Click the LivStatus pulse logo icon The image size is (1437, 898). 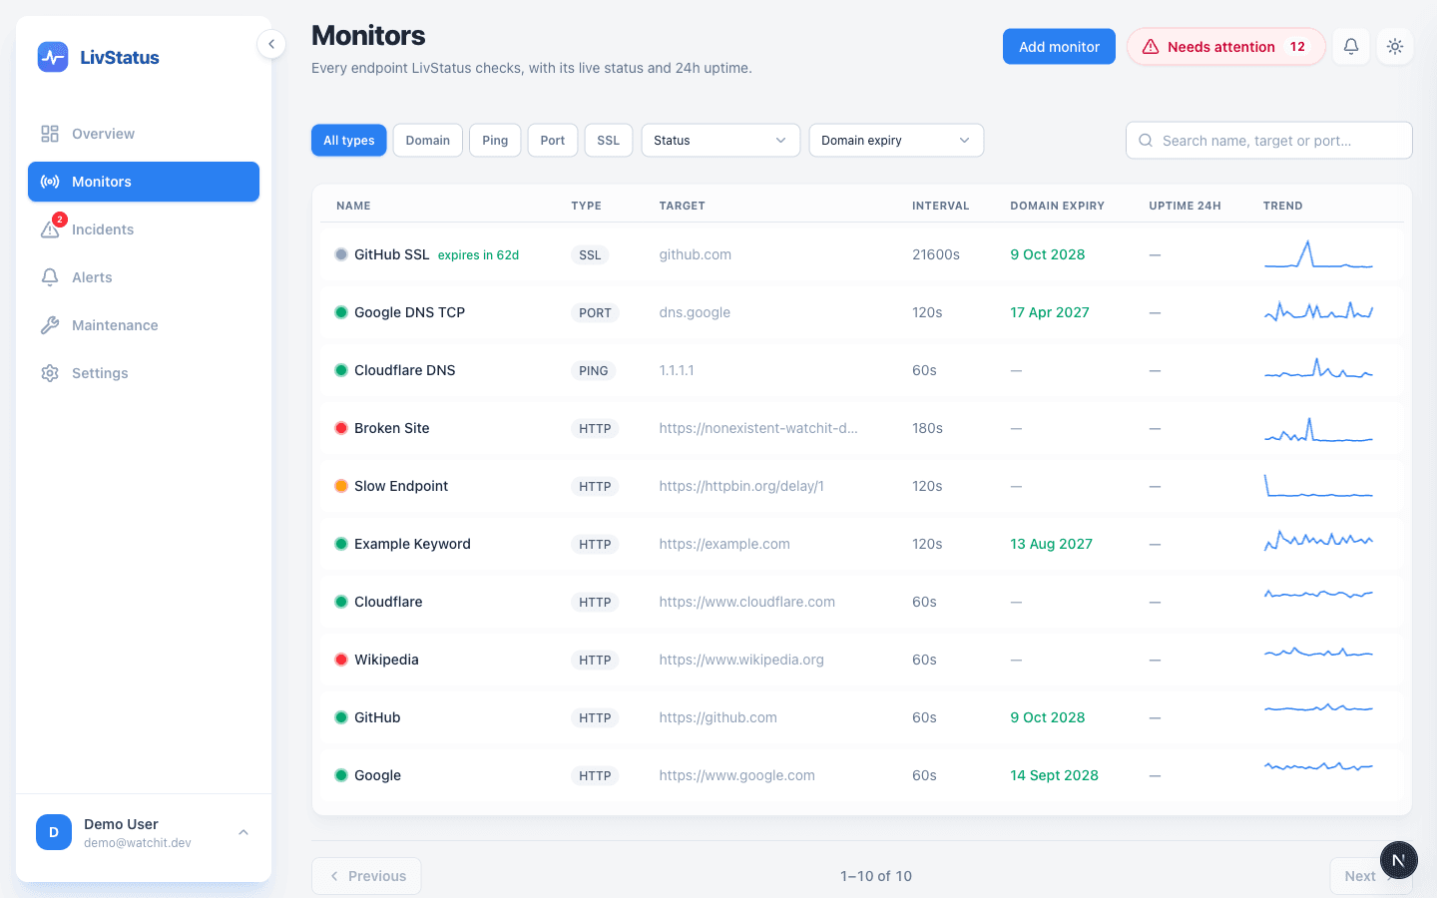tap(53, 57)
